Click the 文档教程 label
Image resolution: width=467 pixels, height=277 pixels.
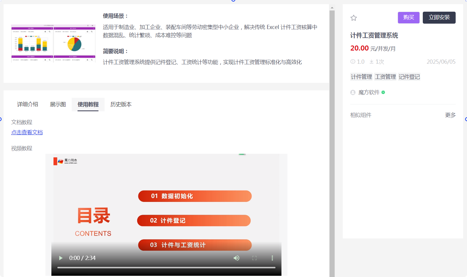click(22, 122)
